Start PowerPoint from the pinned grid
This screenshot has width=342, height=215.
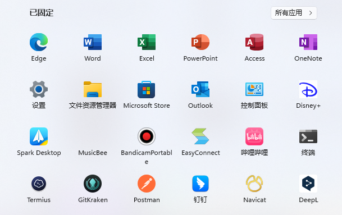tap(200, 42)
